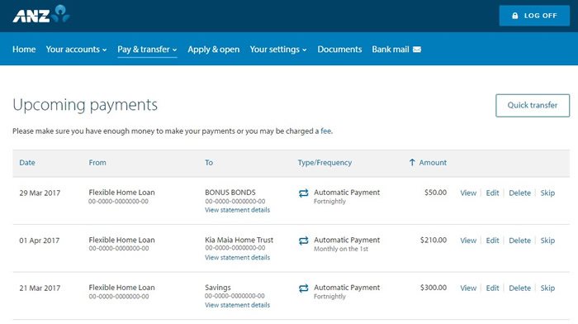
Task: Log off using the LOG OFF button
Action: (x=534, y=16)
